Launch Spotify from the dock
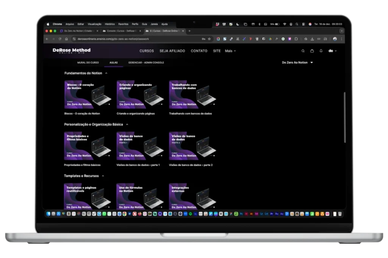The width and height of the screenshot is (388, 258). click(x=190, y=214)
